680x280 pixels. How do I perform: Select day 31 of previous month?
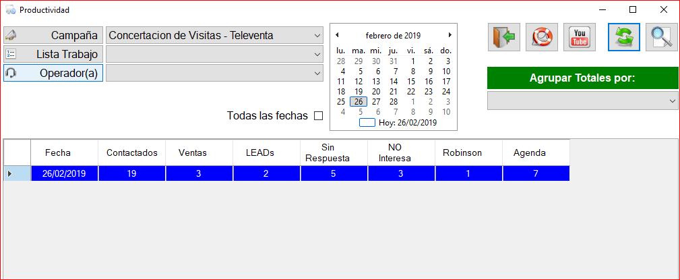394,61
